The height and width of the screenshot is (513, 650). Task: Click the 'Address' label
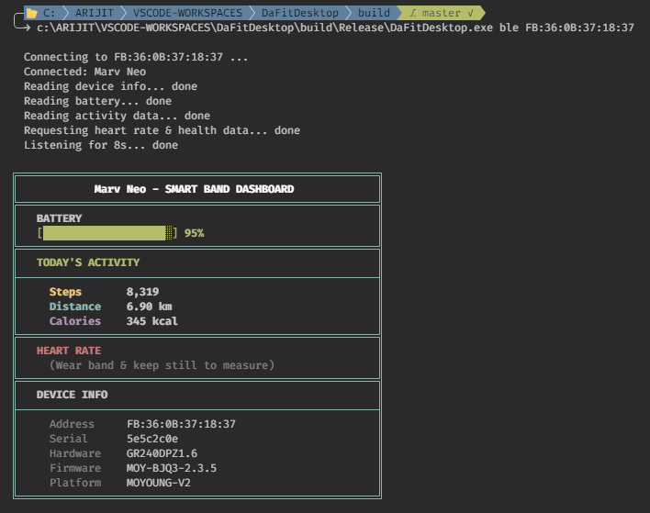click(x=72, y=424)
